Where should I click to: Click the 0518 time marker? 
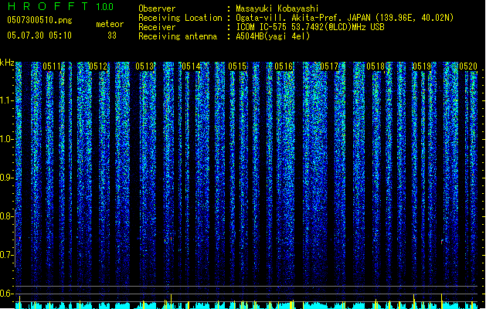coord(376,66)
